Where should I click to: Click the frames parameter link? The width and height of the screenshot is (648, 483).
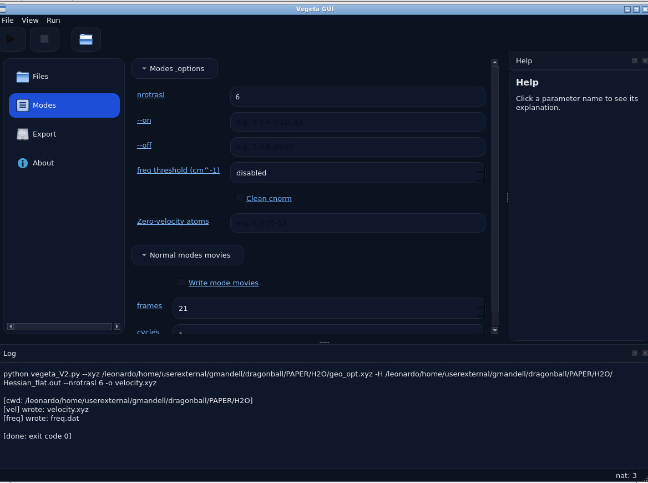click(x=149, y=305)
